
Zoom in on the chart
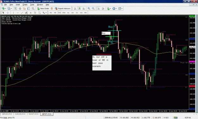pyautogui.click(x=89, y=9)
